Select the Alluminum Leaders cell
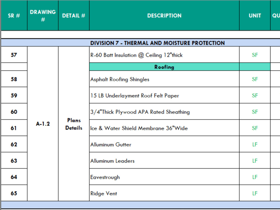Screen dimensions: 280x210 pyautogui.click(x=164, y=160)
